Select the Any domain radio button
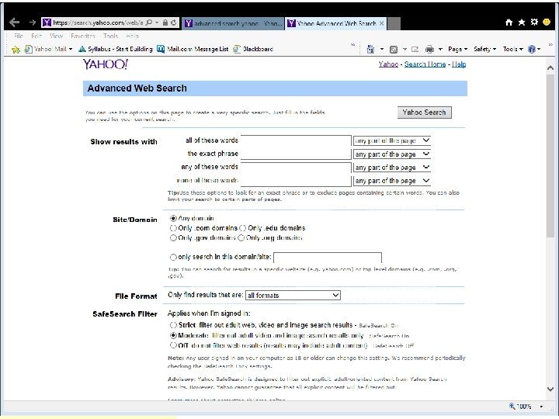The height and width of the screenshot is (419, 559). click(x=173, y=218)
